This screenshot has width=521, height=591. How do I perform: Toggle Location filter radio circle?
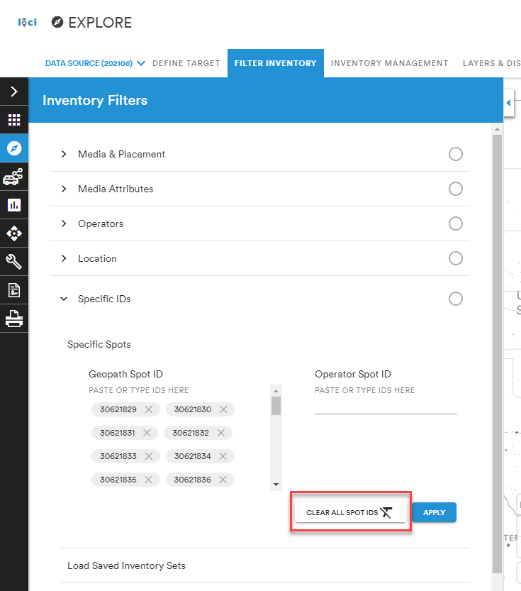456,258
